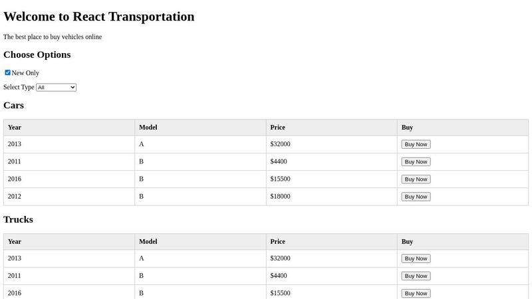Image resolution: width=532 pixels, height=299 pixels.
Task: Click the Price header in Trucks table
Action: pos(277,242)
